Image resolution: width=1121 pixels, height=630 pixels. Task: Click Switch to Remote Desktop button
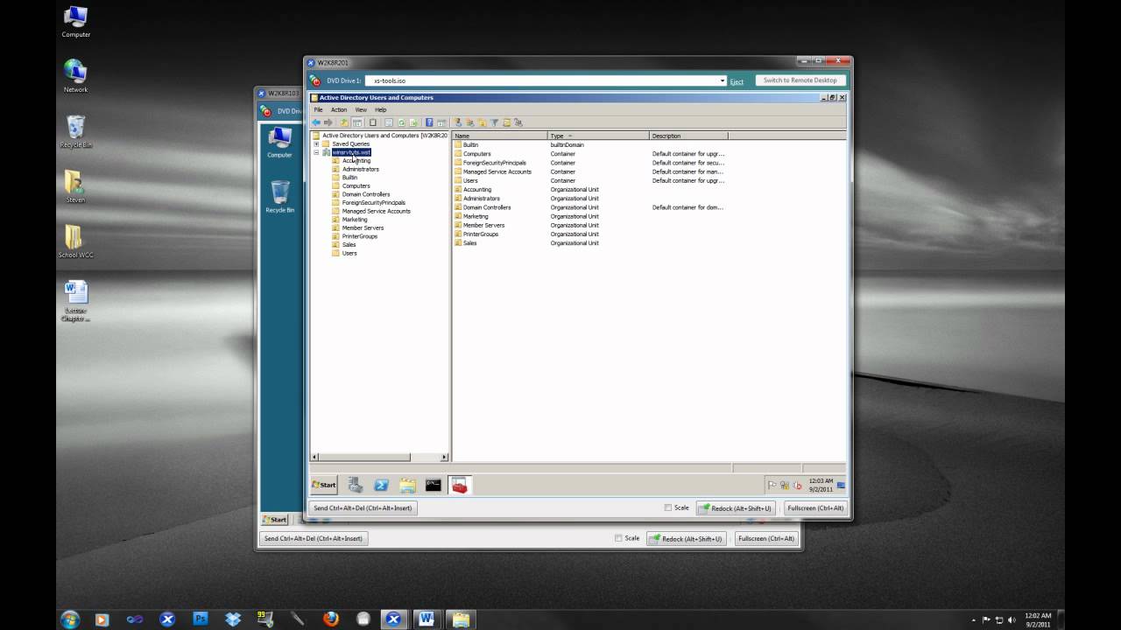click(800, 80)
